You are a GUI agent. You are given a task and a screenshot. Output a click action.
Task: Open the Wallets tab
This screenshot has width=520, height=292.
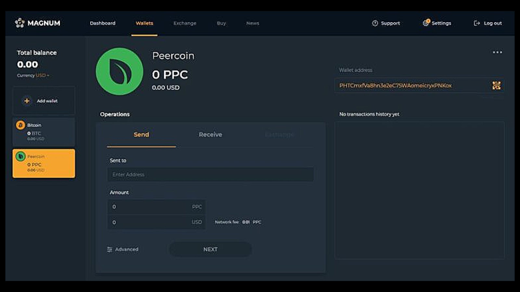point(144,23)
